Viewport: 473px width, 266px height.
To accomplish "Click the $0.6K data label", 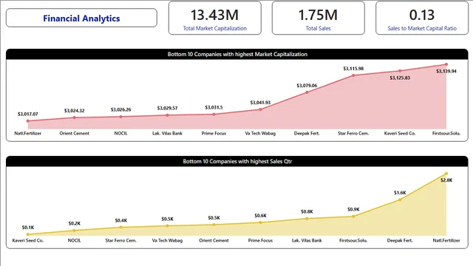I will click(260, 216).
